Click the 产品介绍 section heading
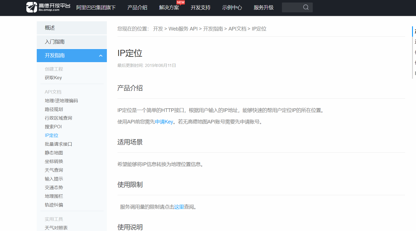This screenshot has width=416, height=231. coord(130,88)
